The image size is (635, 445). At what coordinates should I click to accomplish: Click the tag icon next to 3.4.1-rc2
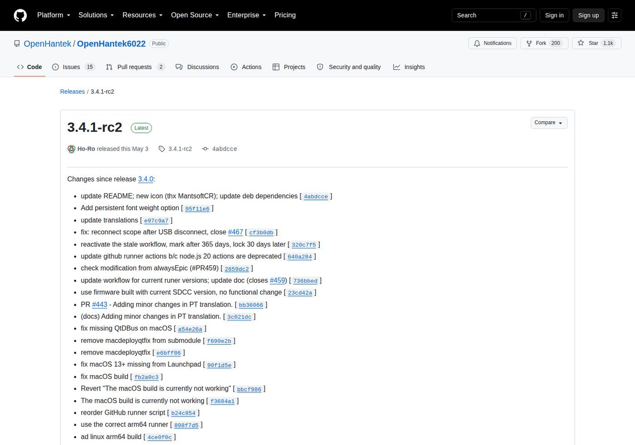pyautogui.click(x=161, y=149)
